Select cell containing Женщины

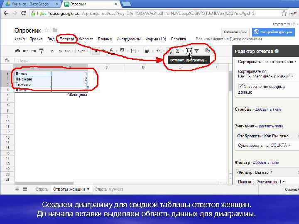click(70, 95)
